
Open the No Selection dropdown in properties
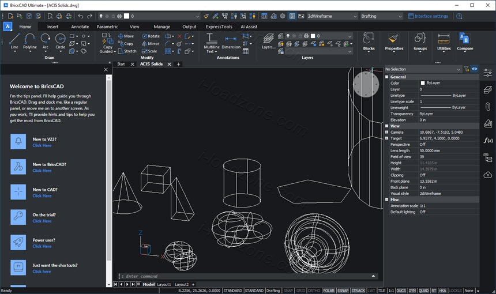423,69
